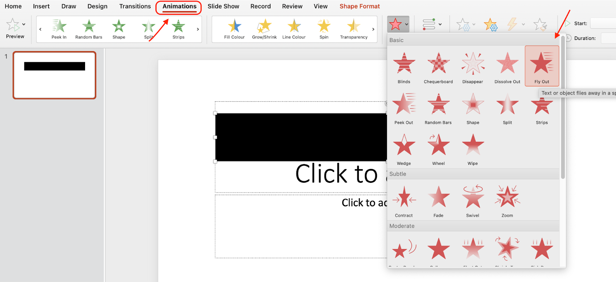
Task: Select slide 1 thumbnail in panel
Action: pyautogui.click(x=54, y=75)
